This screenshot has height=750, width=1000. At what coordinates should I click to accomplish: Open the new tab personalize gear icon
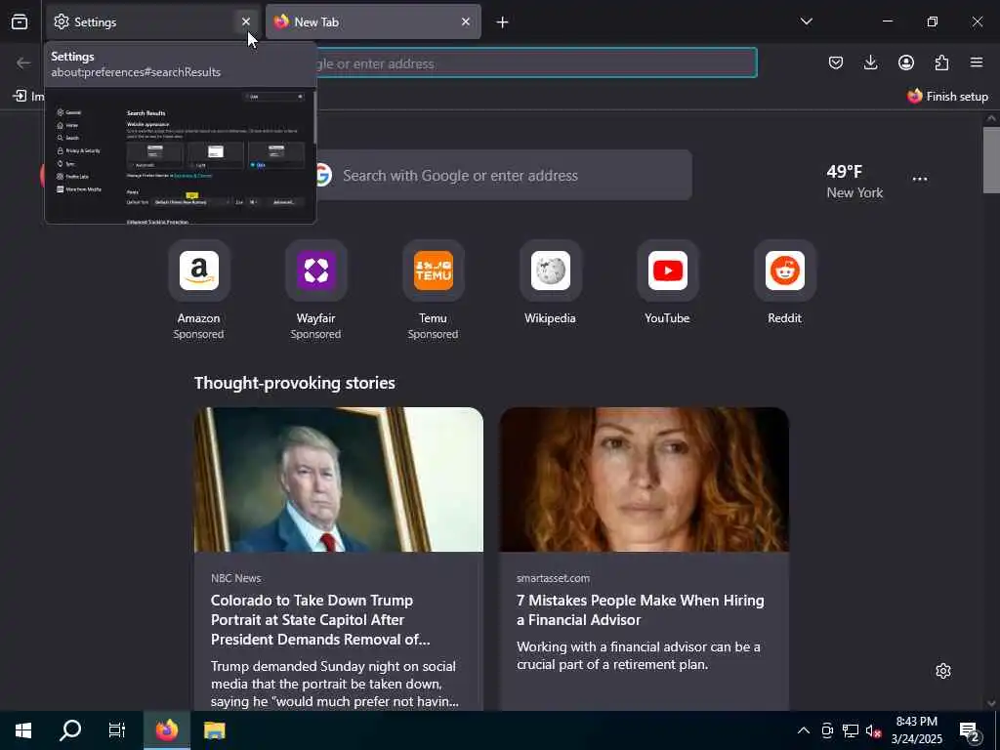(x=943, y=671)
